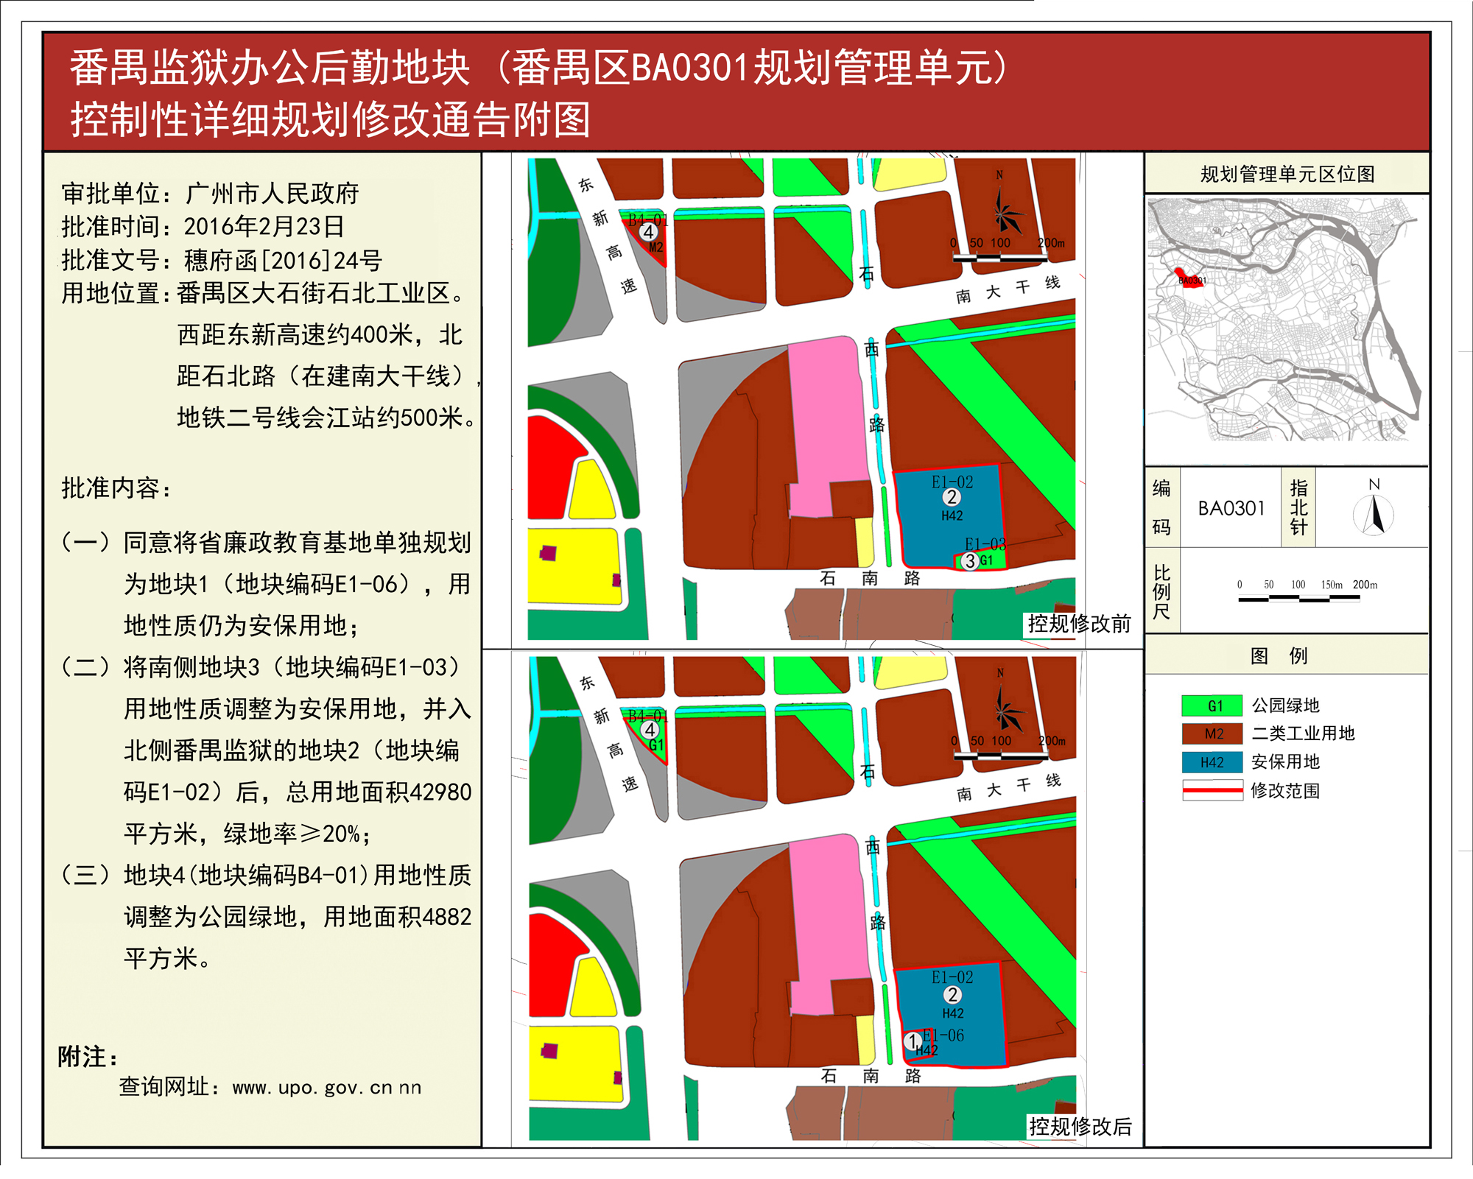The image size is (1473, 1179).
Task: Click the 编码 label cell
Action: pyautogui.click(x=1161, y=507)
